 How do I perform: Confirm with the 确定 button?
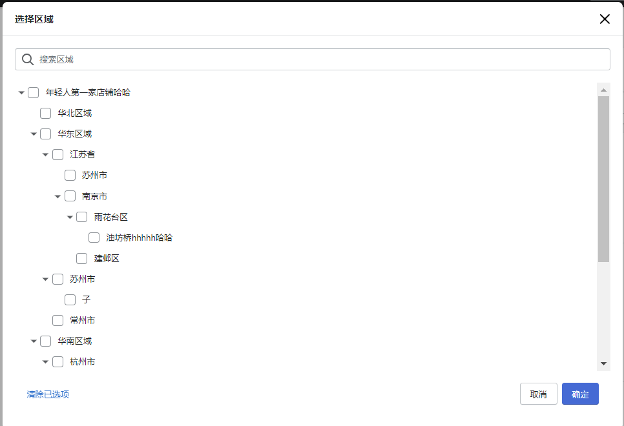click(x=580, y=394)
